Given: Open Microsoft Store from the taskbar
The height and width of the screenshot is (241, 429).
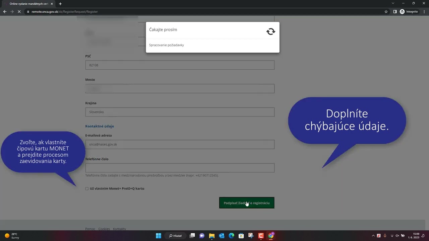Looking at the screenshot, I should (241, 236).
